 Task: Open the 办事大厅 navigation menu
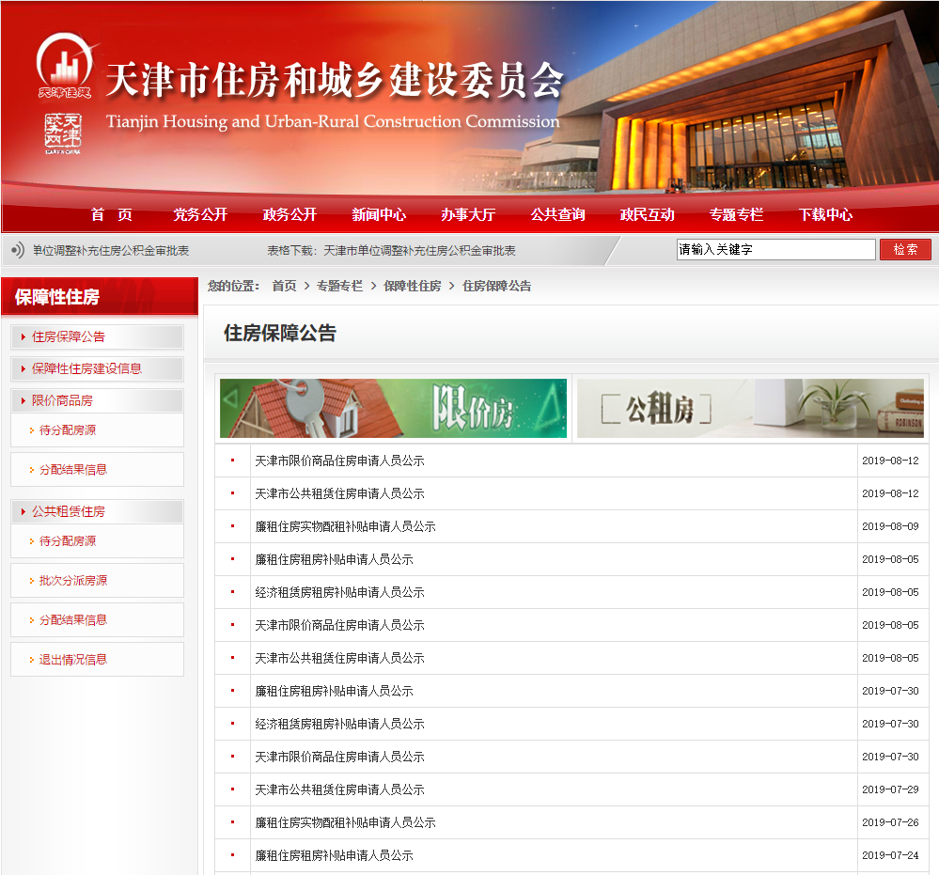(x=468, y=214)
